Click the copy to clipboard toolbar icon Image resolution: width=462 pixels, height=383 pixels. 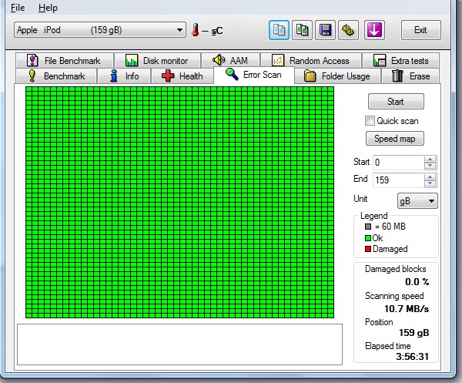[279, 30]
